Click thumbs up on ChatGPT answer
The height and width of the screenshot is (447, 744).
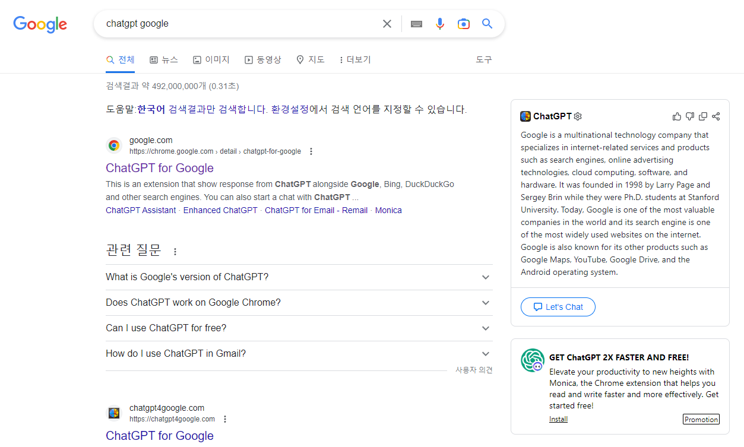(x=677, y=116)
